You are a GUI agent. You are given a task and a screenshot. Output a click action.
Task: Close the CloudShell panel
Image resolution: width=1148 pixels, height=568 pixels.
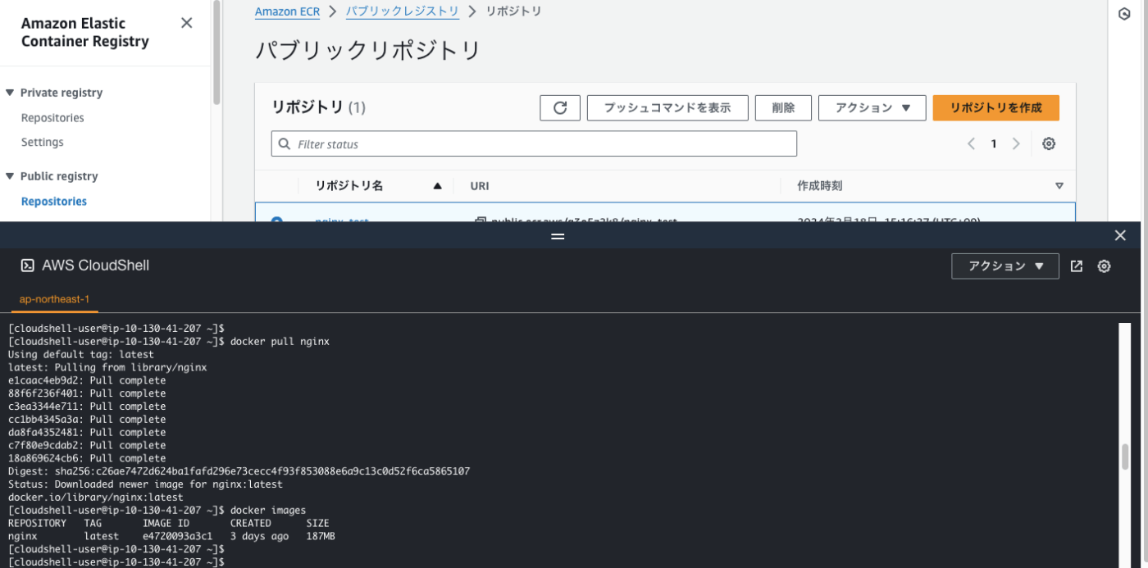coord(1120,235)
